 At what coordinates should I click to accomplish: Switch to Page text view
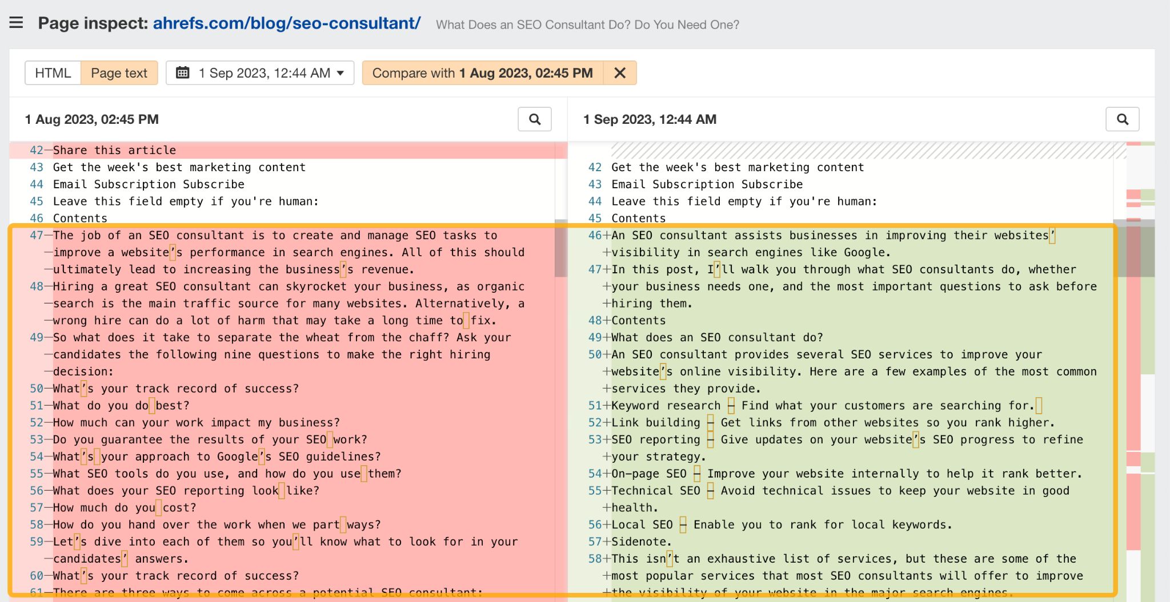(x=119, y=73)
